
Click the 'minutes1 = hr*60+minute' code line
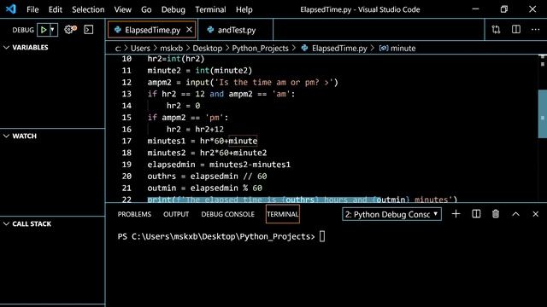click(x=203, y=141)
